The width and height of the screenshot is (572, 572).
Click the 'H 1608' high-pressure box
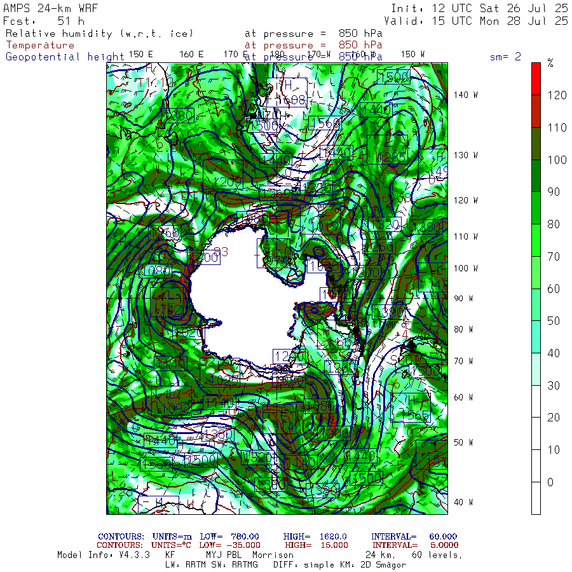(287, 92)
